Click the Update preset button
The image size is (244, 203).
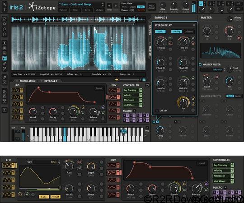click(x=99, y=10)
